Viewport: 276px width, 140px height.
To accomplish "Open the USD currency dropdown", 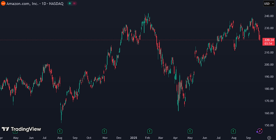I will click(x=269, y=3).
